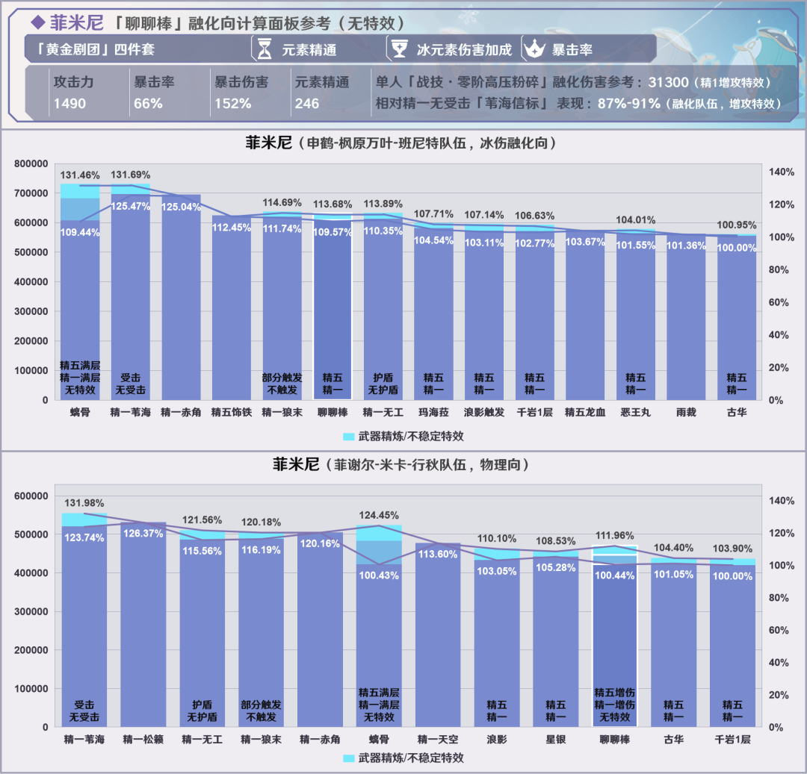Click the goblet icon beside 冰元素伤害加成
The height and width of the screenshot is (774, 807).
398,49
